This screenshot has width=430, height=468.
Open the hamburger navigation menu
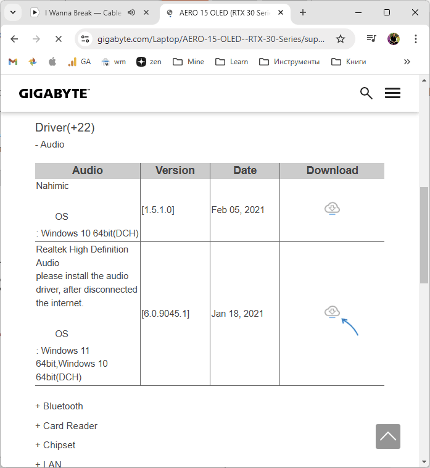pos(392,93)
